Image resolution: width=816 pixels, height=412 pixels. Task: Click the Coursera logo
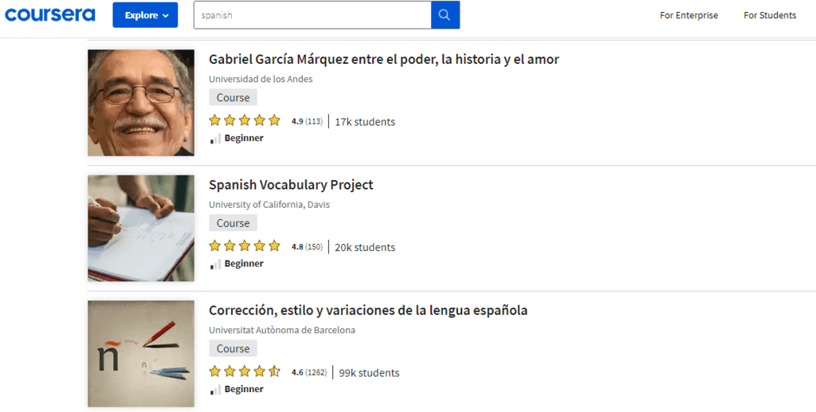pos(49,15)
